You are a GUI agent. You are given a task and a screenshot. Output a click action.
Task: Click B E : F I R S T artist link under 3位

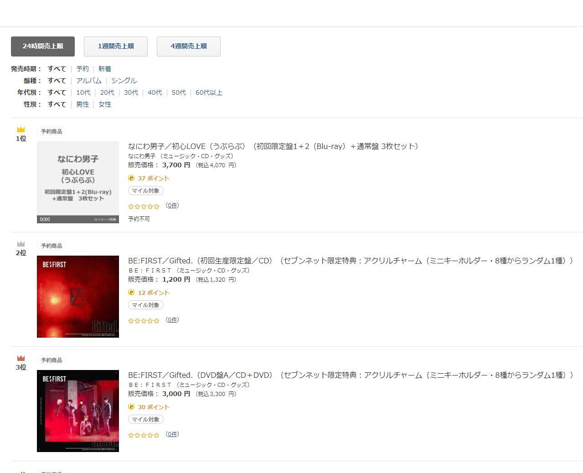[x=150, y=385]
